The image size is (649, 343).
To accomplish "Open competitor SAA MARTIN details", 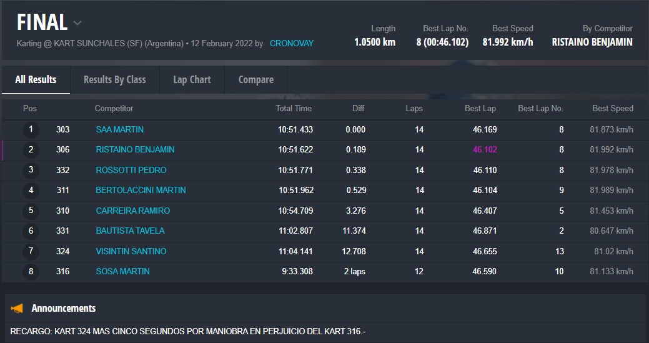I will (x=119, y=129).
